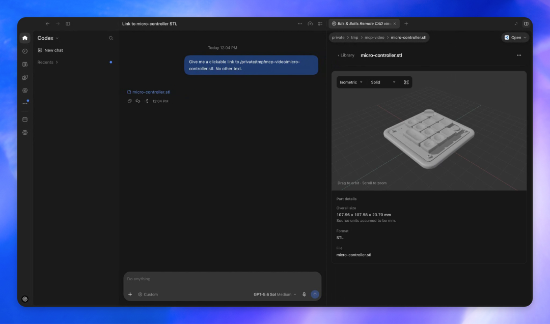
Task: Open the Solid render mode dropdown
Action: pyautogui.click(x=383, y=82)
